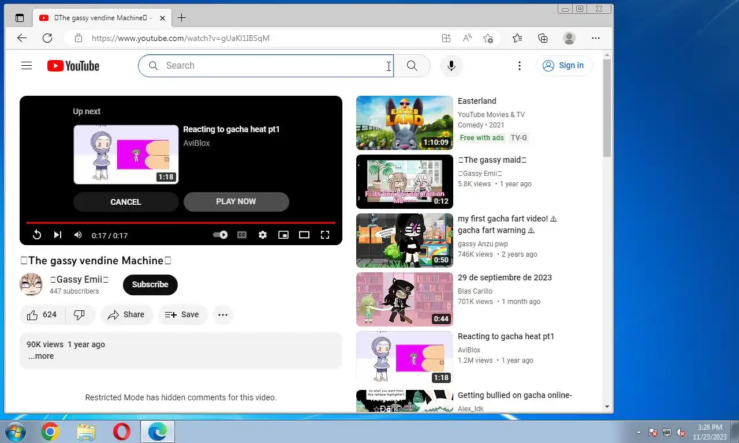
Task: Open File Explorer from taskbar
Action: (86, 431)
